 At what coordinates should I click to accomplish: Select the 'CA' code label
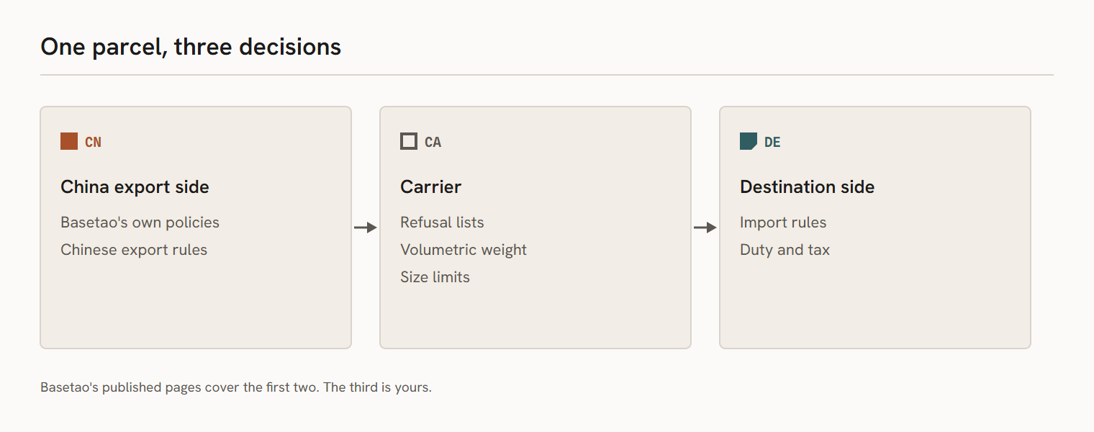(433, 142)
